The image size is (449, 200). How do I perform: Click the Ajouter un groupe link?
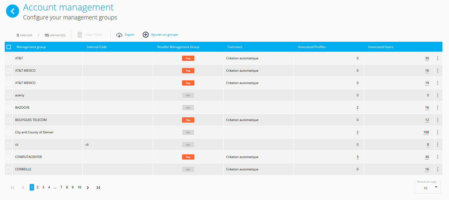coord(164,35)
